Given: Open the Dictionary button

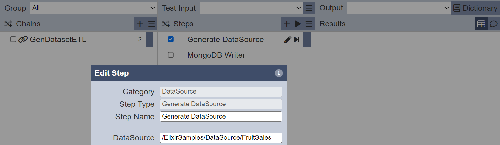Looking at the screenshot, I should click(475, 8).
